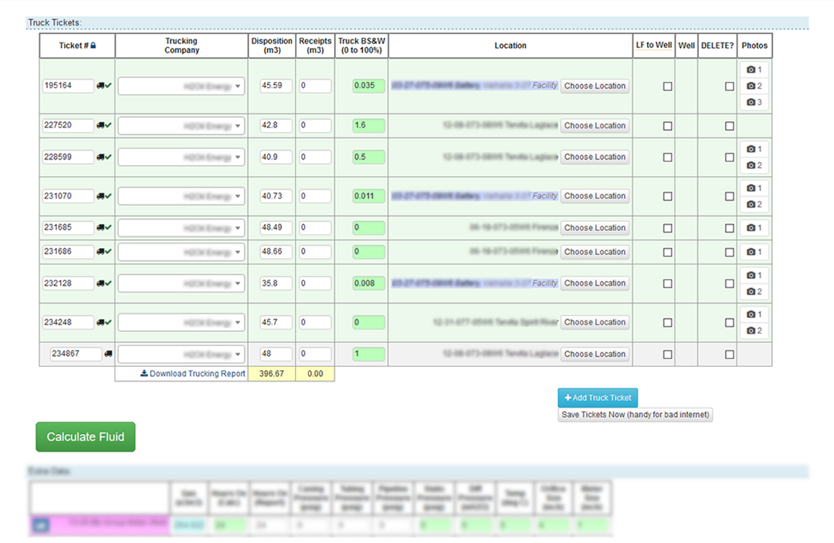
Task: Enable LF to Well for ticket 234867
Action: pos(668,355)
